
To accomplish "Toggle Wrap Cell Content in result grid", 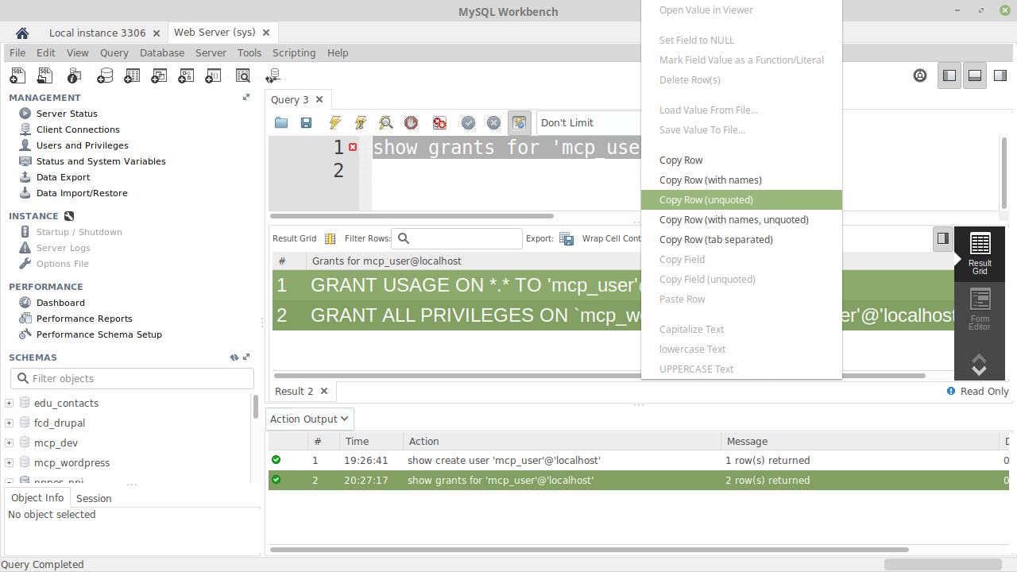I will pyautogui.click(x=612, y=238).
